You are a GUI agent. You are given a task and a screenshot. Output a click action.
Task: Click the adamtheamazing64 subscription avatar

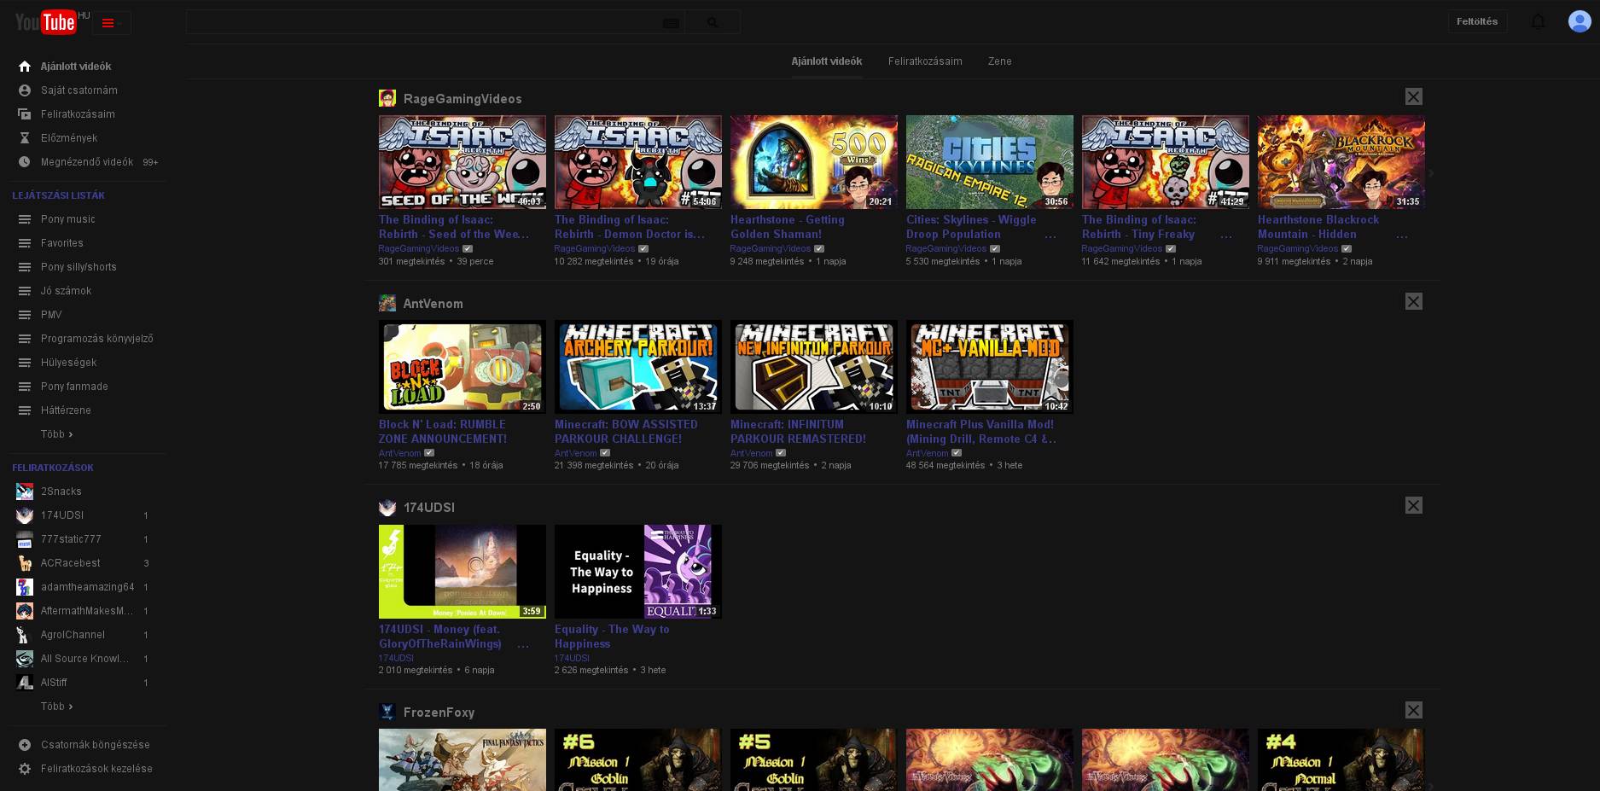click(25, 587)
